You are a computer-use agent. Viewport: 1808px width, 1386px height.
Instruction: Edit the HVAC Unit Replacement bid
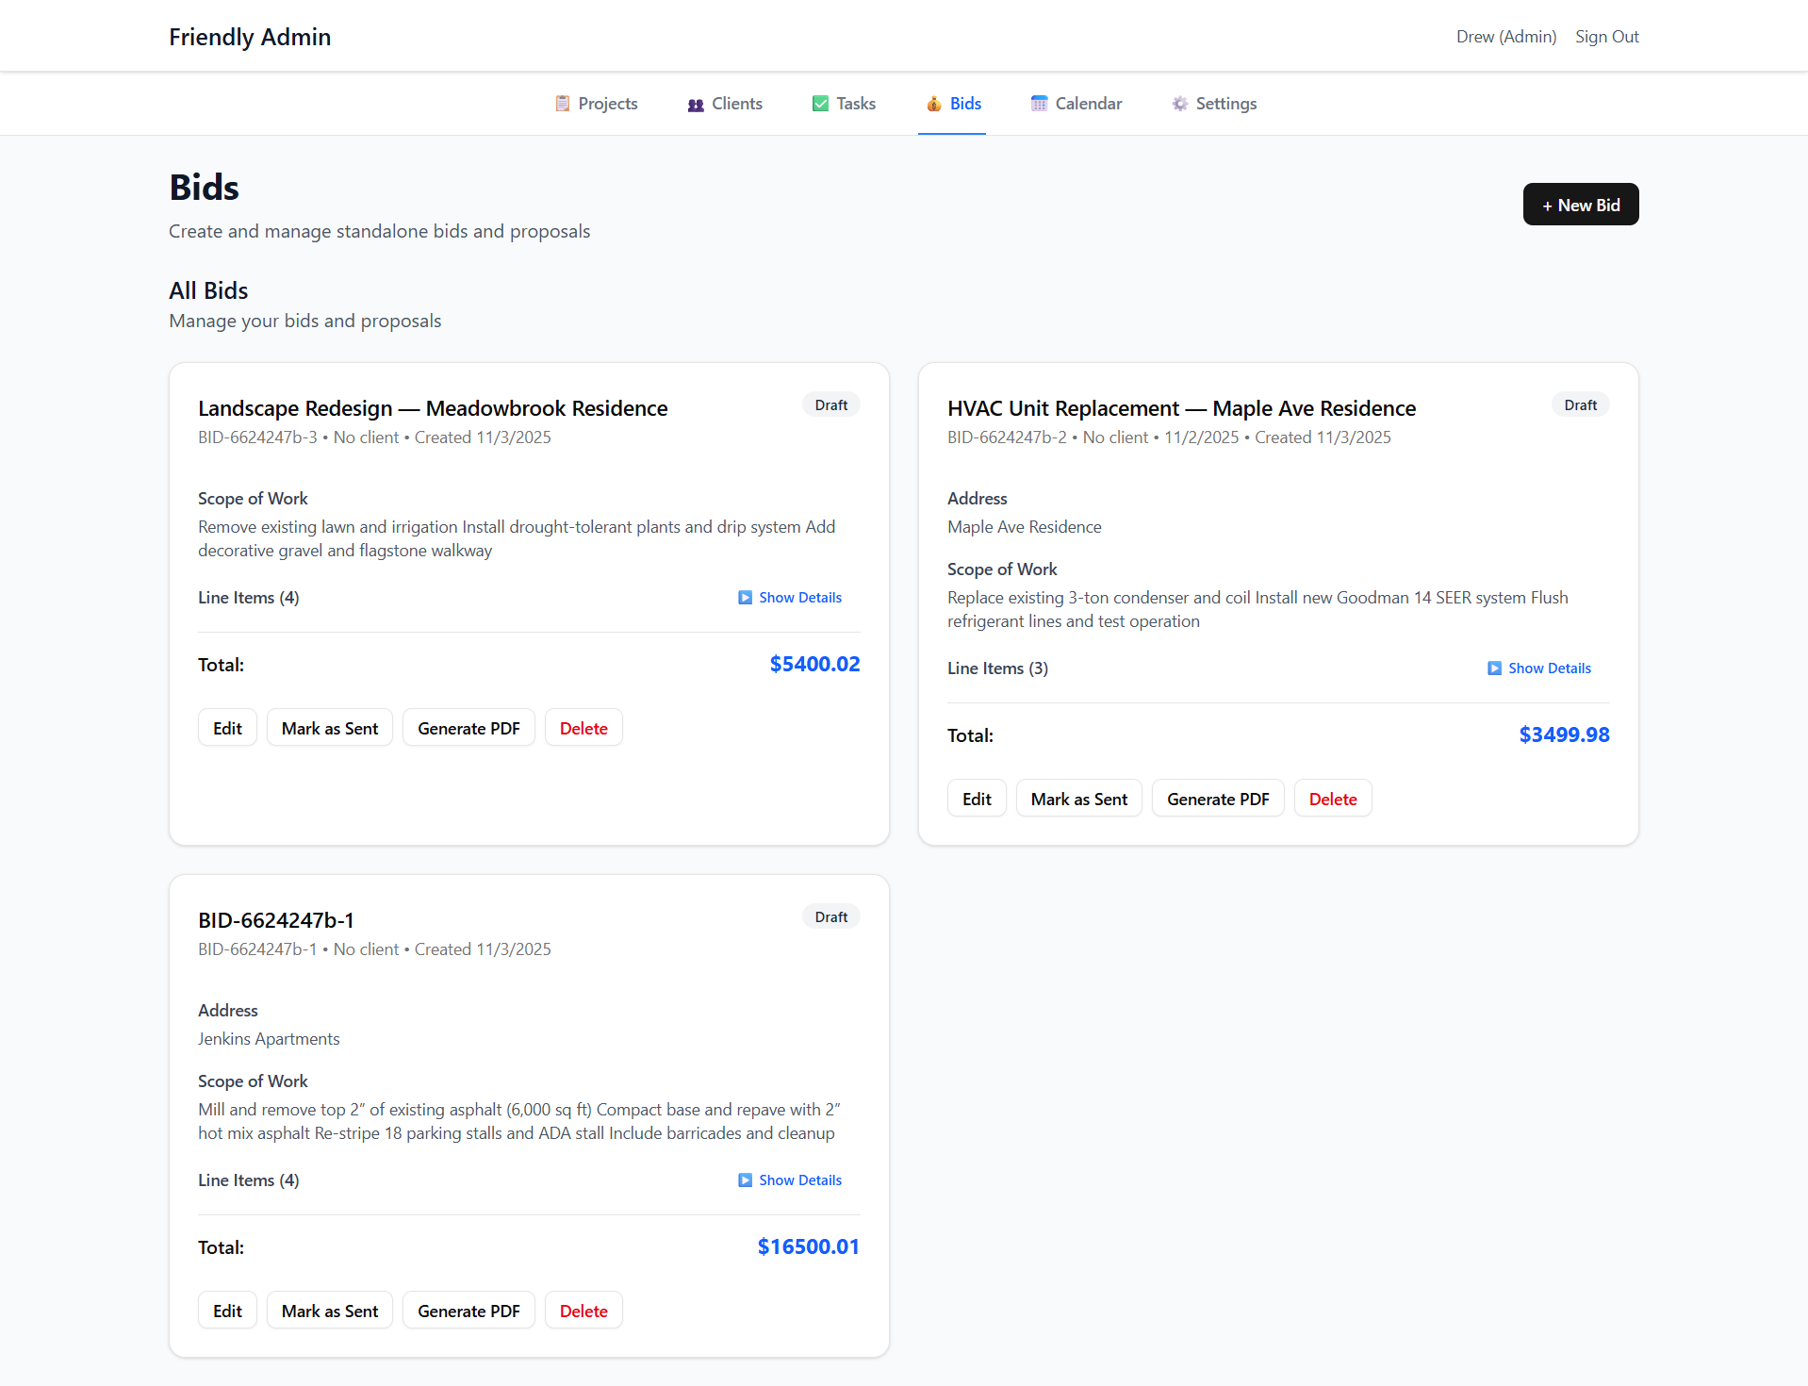(x=976, y=799)
